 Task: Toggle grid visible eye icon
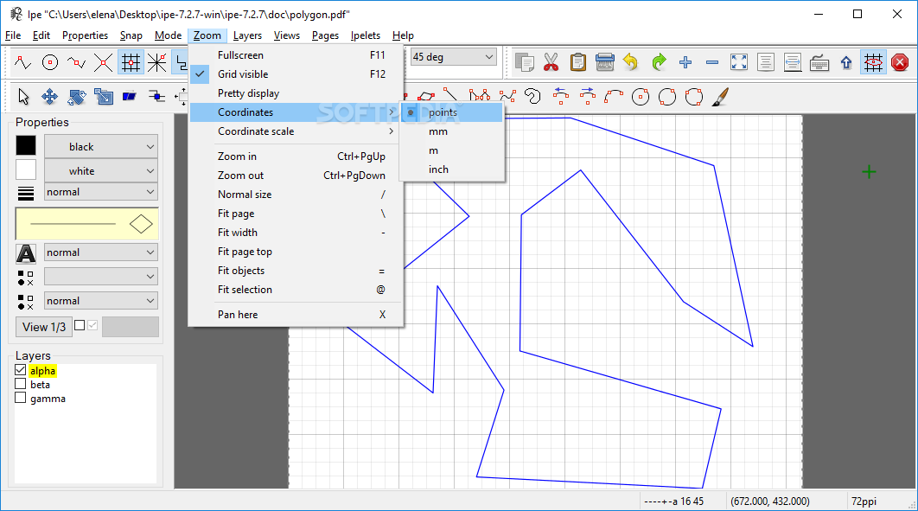click(x=873, y=62)
